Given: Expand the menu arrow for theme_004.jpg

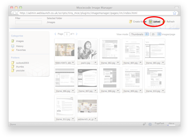Looking at the screenshot, I should [141, 63].
